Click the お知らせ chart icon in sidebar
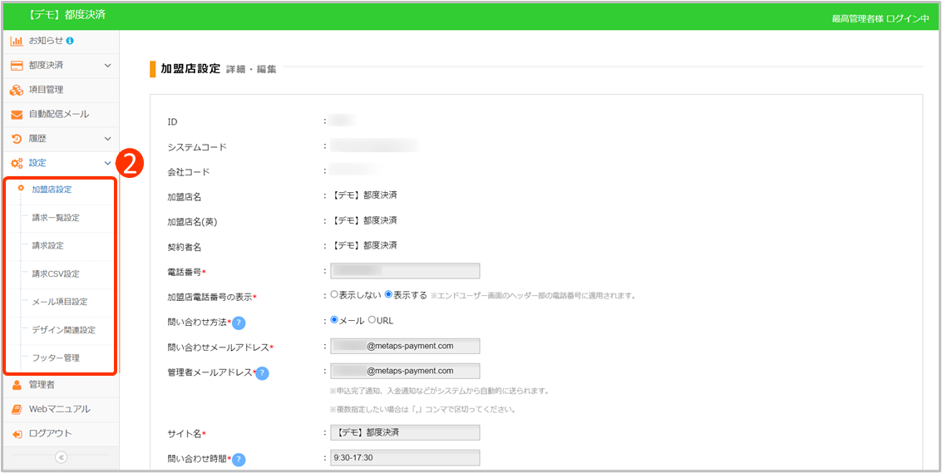Image resolution: width=942 pixels, height=473 pixels. (17, 41)
